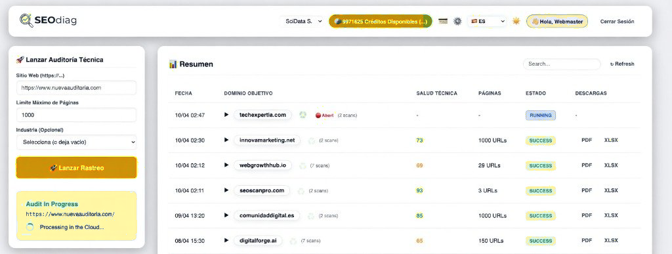Download PDF for seoscanpro.com
Image resolution: width=672 pixels, height=254 pixels.
coord(586,190)
